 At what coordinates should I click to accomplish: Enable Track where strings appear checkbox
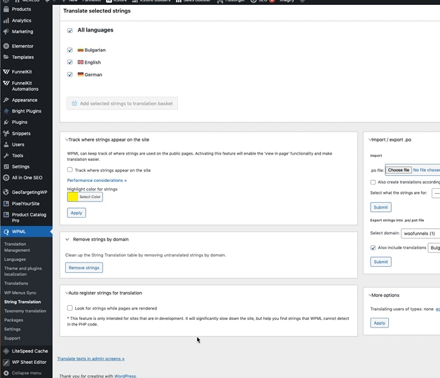coord(70,169)
